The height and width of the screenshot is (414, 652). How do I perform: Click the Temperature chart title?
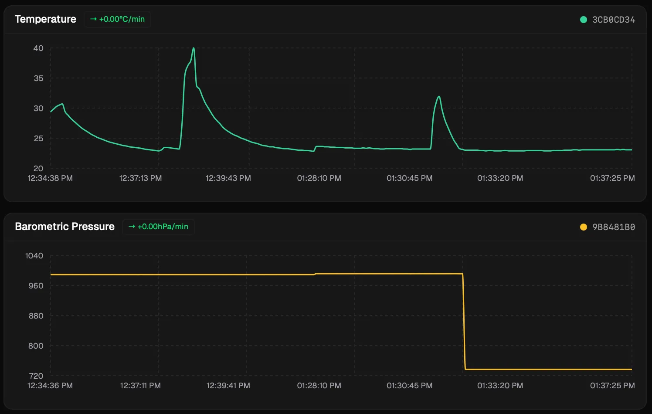click(45, 19)
